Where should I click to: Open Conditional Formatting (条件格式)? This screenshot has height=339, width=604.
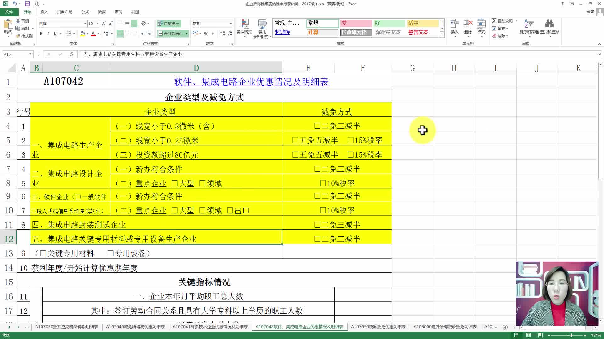point(245,28)
